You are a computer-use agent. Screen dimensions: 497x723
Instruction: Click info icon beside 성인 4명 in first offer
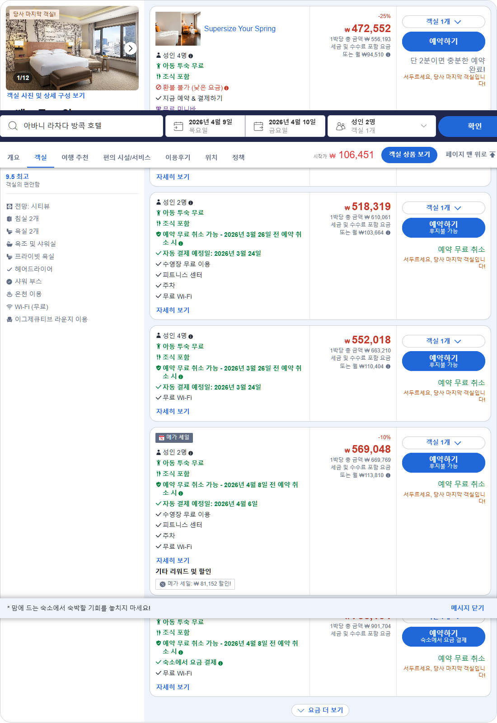(191, 56)
